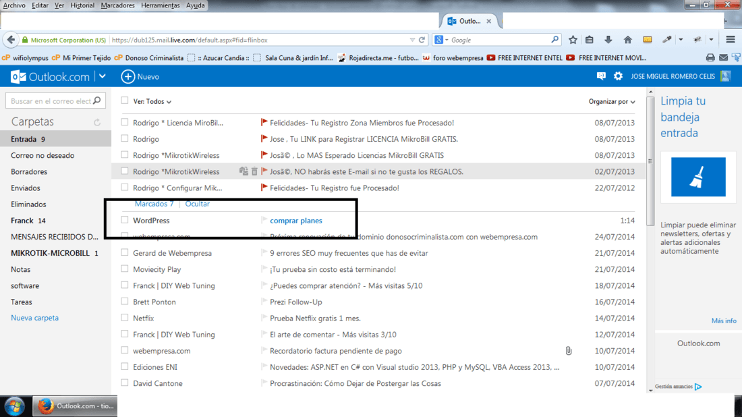Open the Editar menu
The width and height of the screenshot is (742, 417).
(40, 5)
